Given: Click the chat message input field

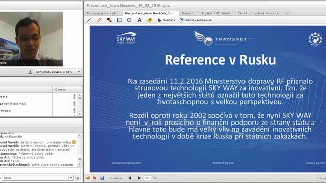Looking at the screenshot, I should 40,171.
